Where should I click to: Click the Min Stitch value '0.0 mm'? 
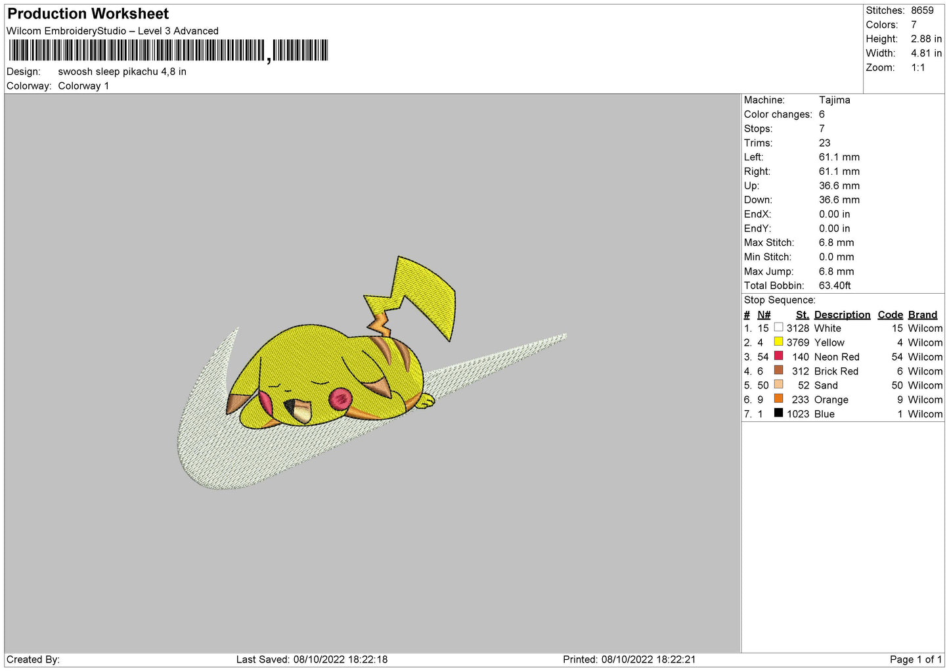click(836, 257)
